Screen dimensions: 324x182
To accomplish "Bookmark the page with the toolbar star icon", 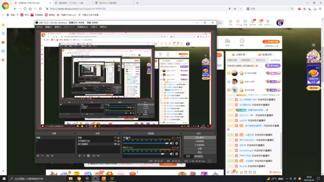I will pos(40,8).
